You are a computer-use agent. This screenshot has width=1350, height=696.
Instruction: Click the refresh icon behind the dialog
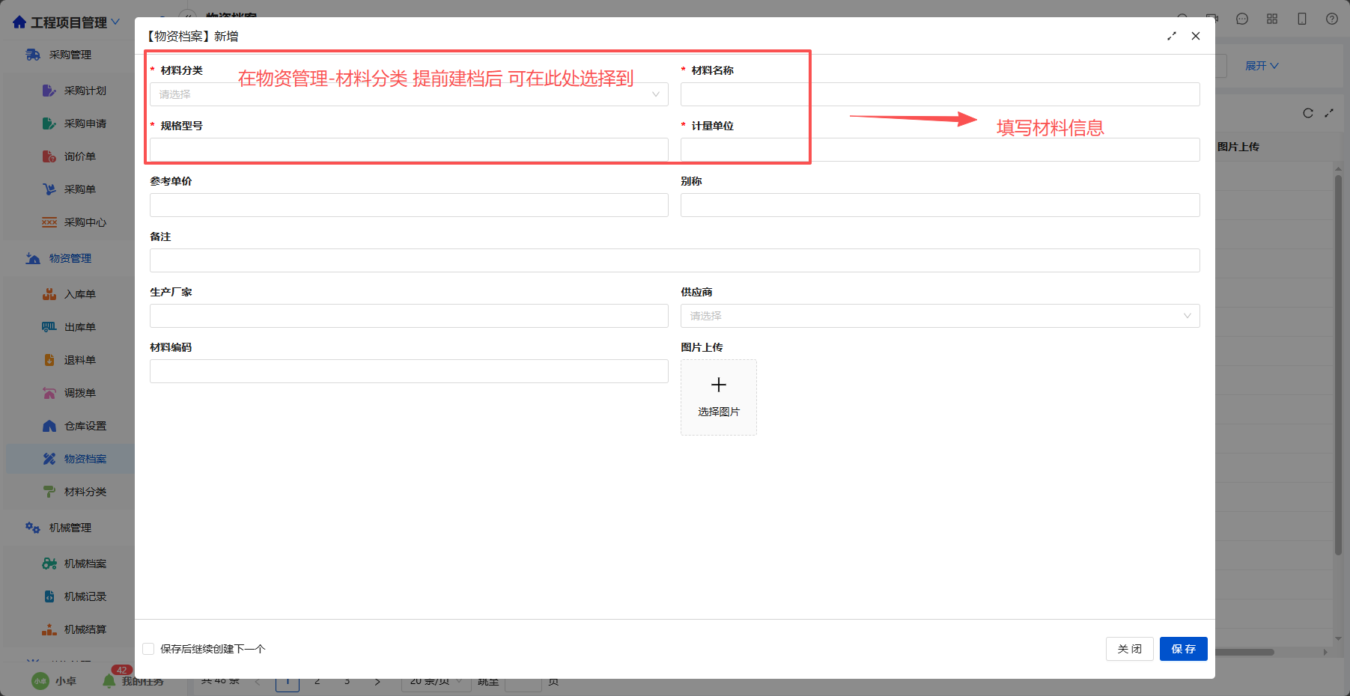coord(1308,113)
